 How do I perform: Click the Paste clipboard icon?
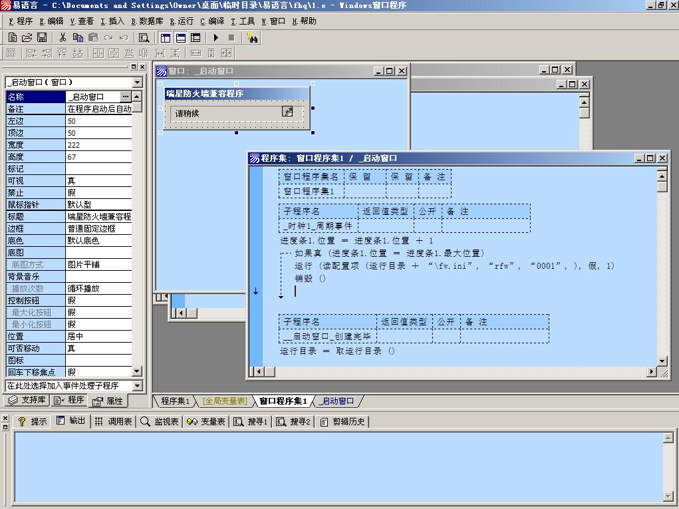[93, 38]
